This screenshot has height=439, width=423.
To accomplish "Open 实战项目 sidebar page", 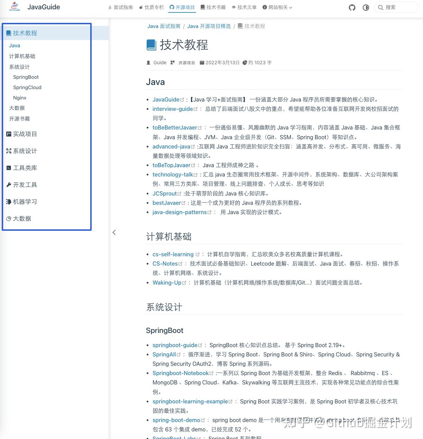I will 21,134.
